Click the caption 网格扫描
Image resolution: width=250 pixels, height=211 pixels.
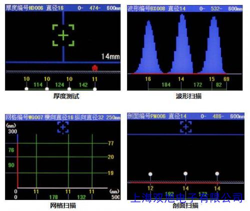click(x=63, y=205)
